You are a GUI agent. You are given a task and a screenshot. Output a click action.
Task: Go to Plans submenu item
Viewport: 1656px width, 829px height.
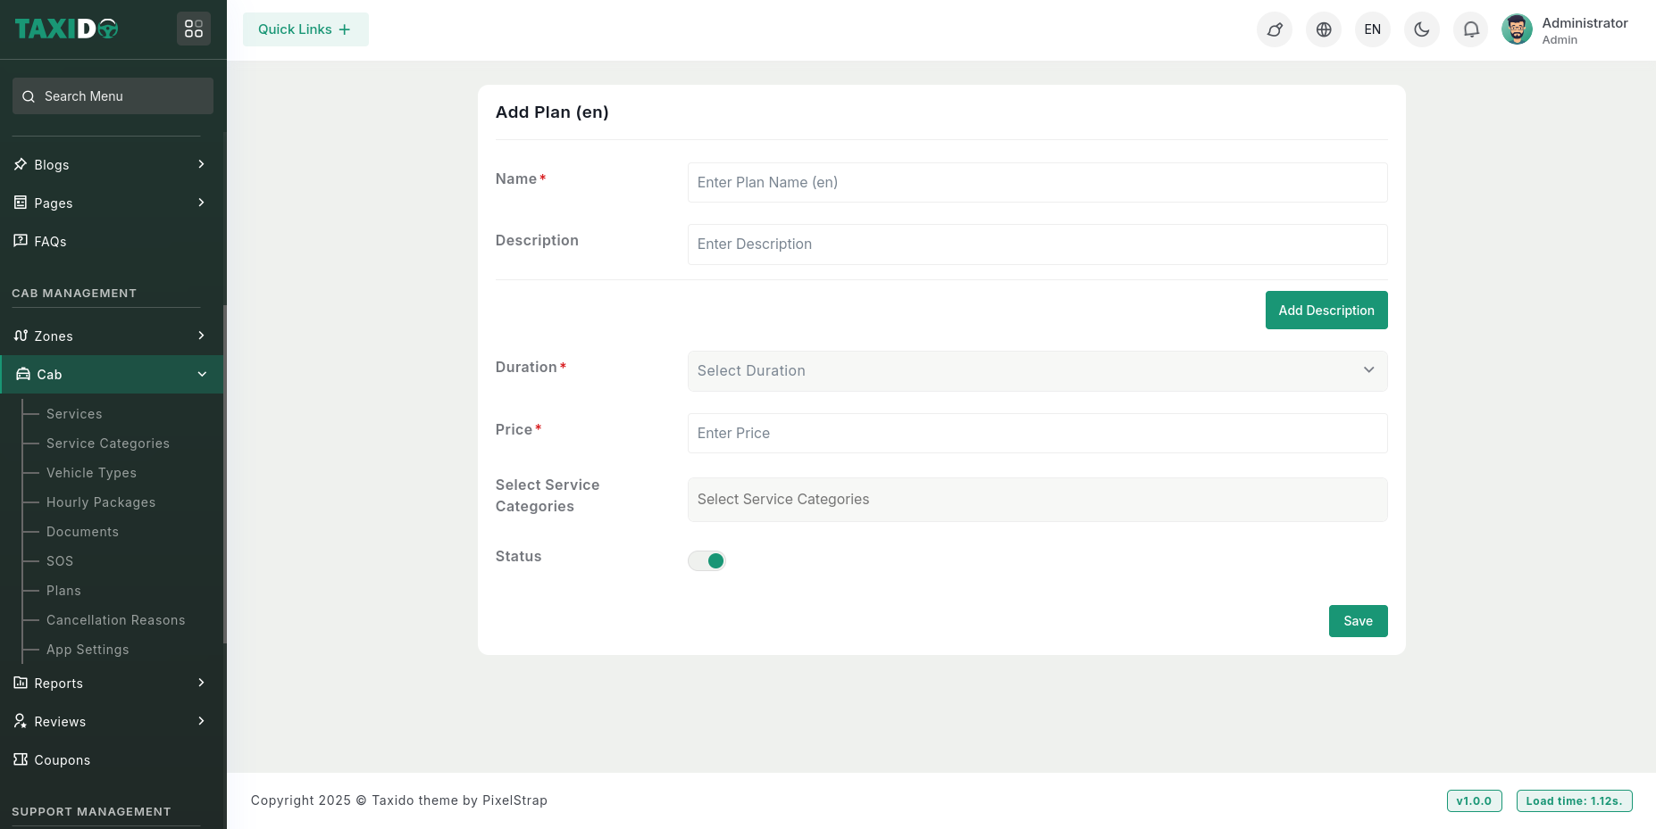pos(63,591)
